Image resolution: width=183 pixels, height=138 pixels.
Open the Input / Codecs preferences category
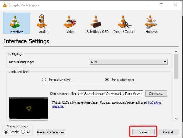[x=125, y=23]
